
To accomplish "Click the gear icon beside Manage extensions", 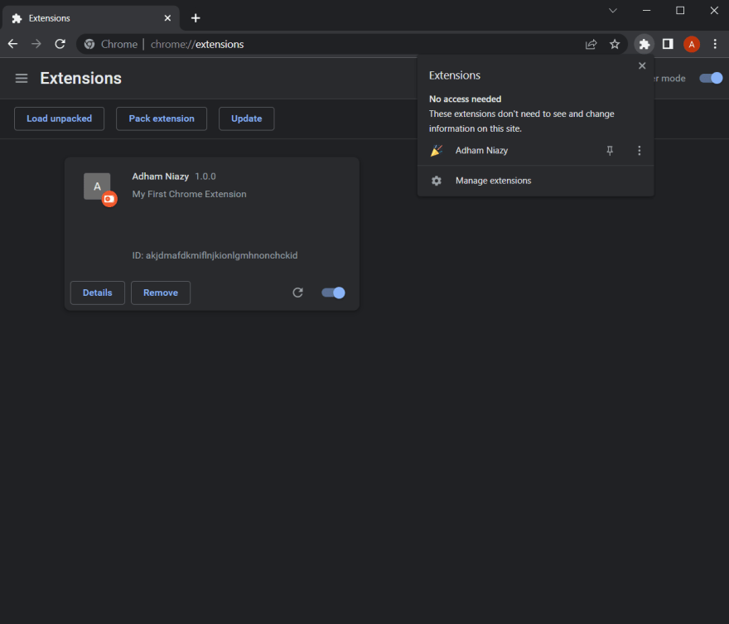I will pyautogui.click(x=436, y=181).
